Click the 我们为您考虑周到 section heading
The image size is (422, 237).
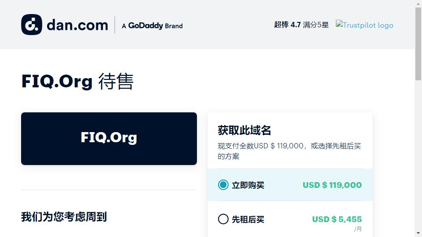click(64, 216)
